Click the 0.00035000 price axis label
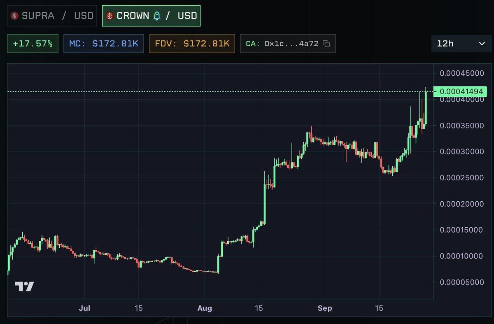Viewport: 494px width, 324px height. click(x=461, y=126)
